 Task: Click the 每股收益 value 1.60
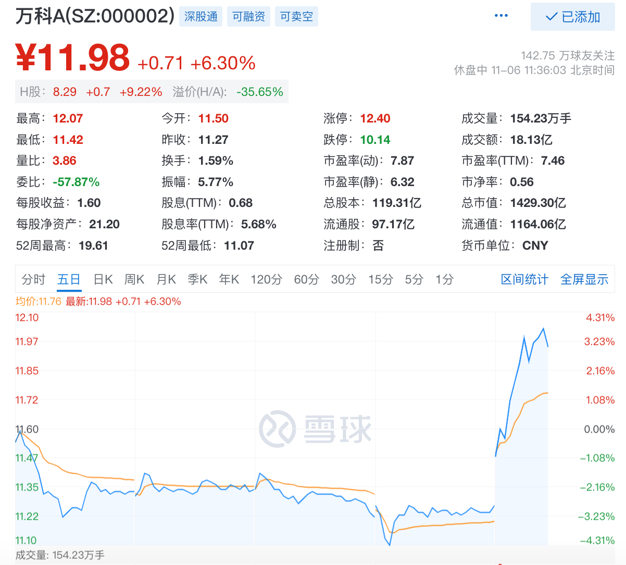[89, 203]
